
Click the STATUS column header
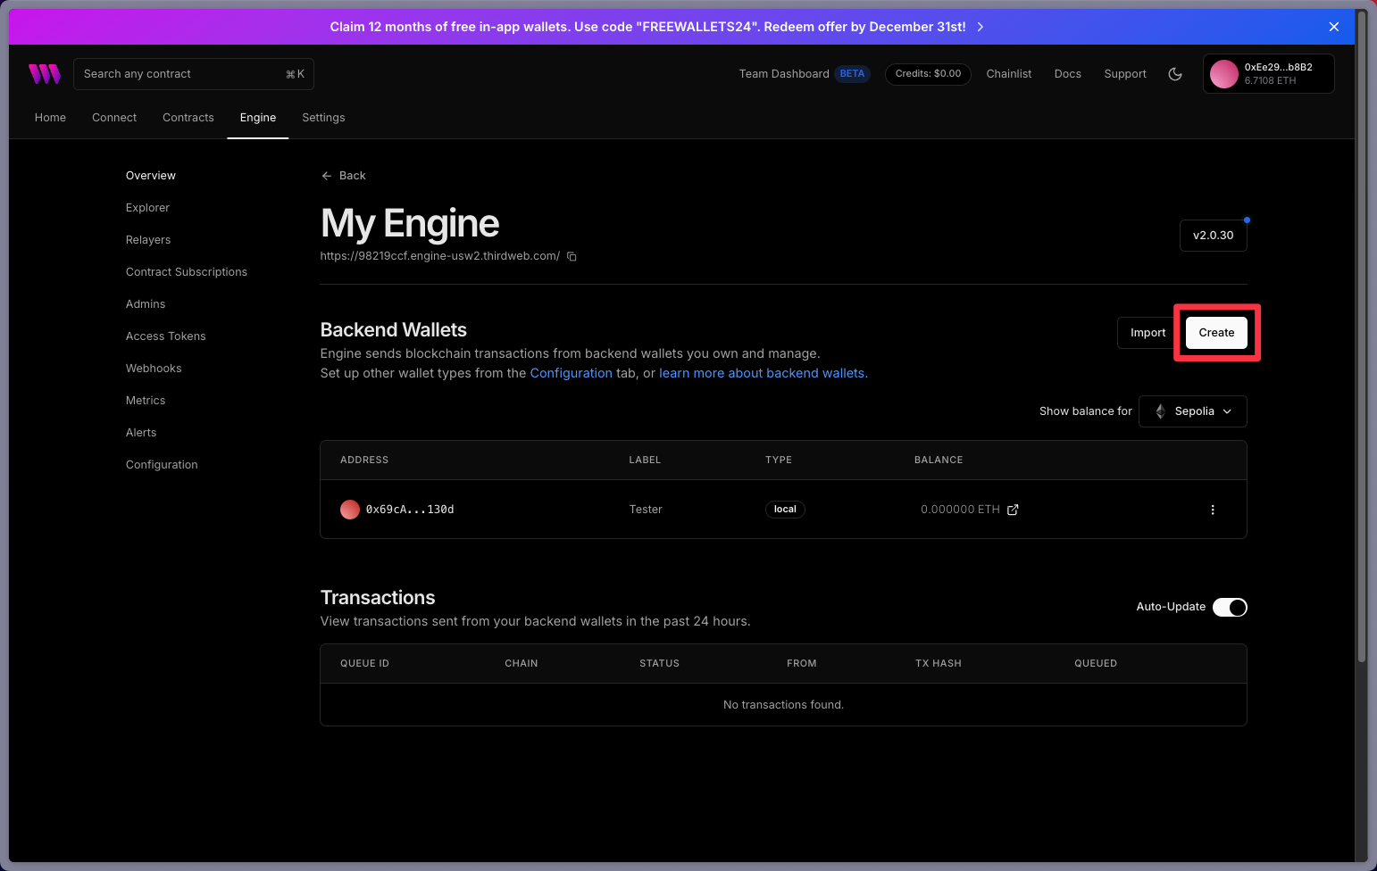(660, 664)
